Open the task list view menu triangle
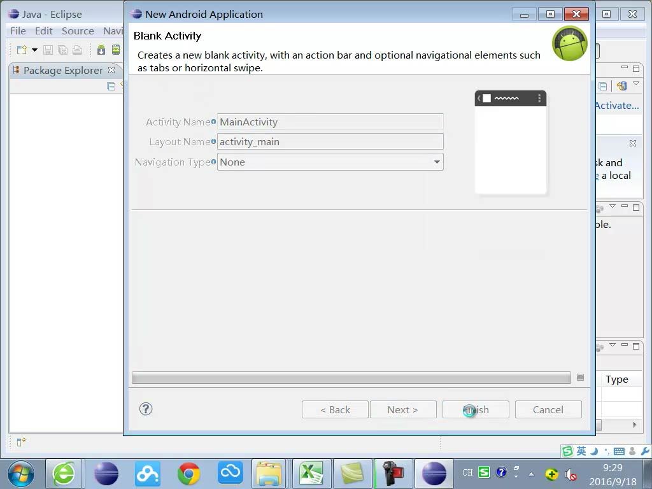652x489 pixels. click(x=636, y=83)
